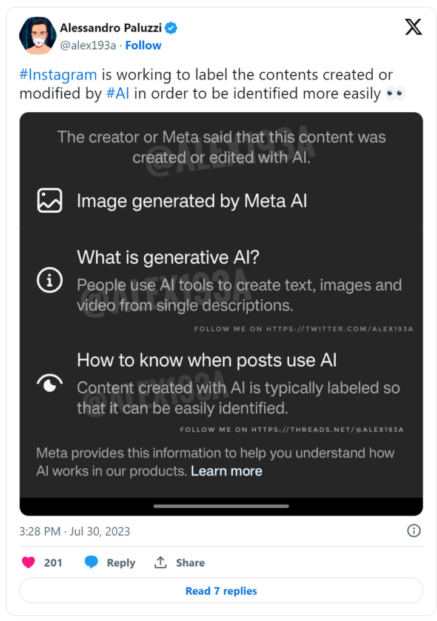Click the eye icon near posts use AI
The image size is (437, 621).
click(50, 383)
